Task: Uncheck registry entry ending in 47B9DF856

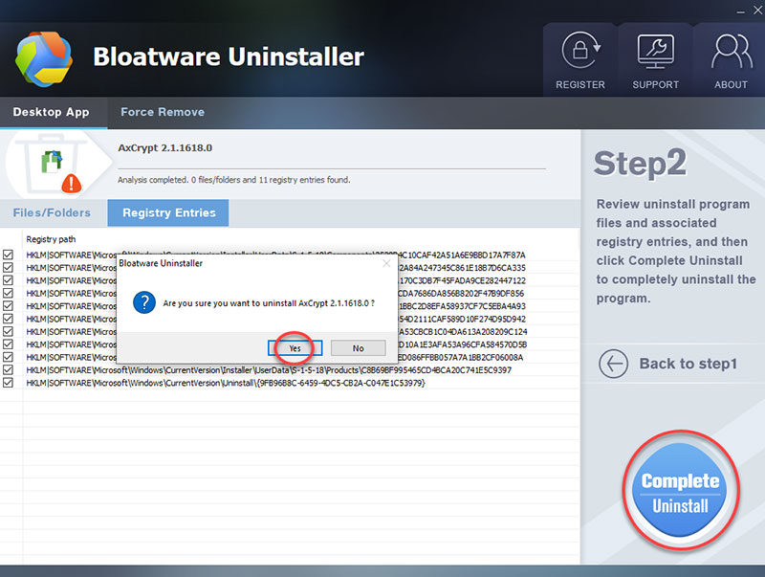Action: tap(8, 293)
